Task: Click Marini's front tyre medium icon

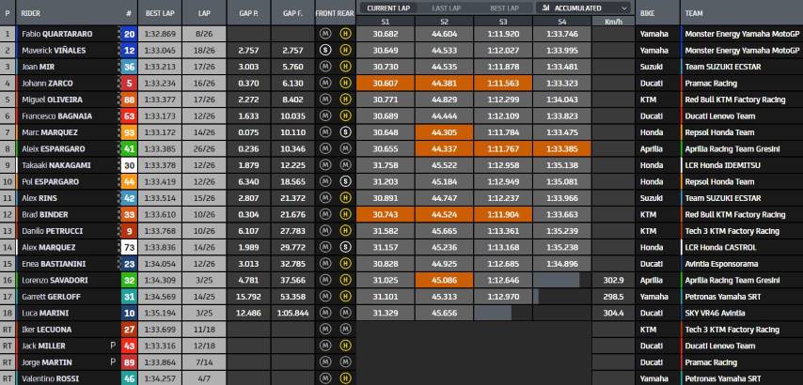Action: tap(324, 313)
